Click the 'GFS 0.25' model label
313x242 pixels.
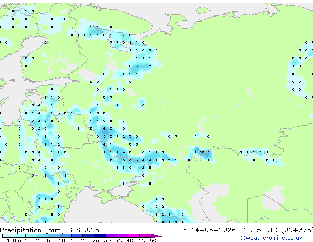click(83, 230)
